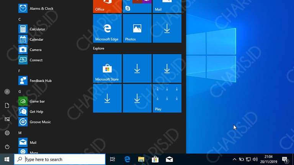Launch Feedback Hub
The width and height of the screenshot is (294, 165).
pos(35,81)
